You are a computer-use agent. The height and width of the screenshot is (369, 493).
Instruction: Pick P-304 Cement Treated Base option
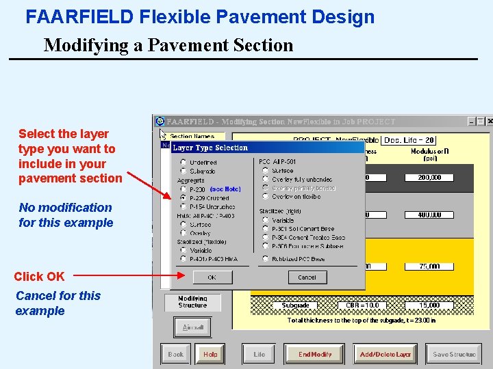(266, 237)
